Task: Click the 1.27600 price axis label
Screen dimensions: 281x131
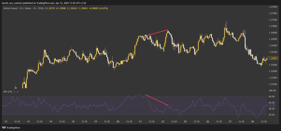Action: pos(272,7)
